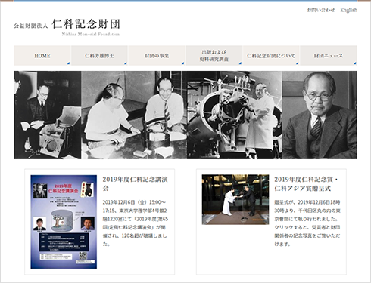The height and width of the screenshot is (283, 371).
Task: Click the blue corner arrow on 仁科芳雄博士
Action: point(126,63)
